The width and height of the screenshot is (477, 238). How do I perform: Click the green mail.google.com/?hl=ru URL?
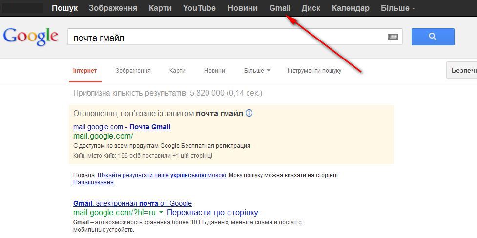pos(115,212)
